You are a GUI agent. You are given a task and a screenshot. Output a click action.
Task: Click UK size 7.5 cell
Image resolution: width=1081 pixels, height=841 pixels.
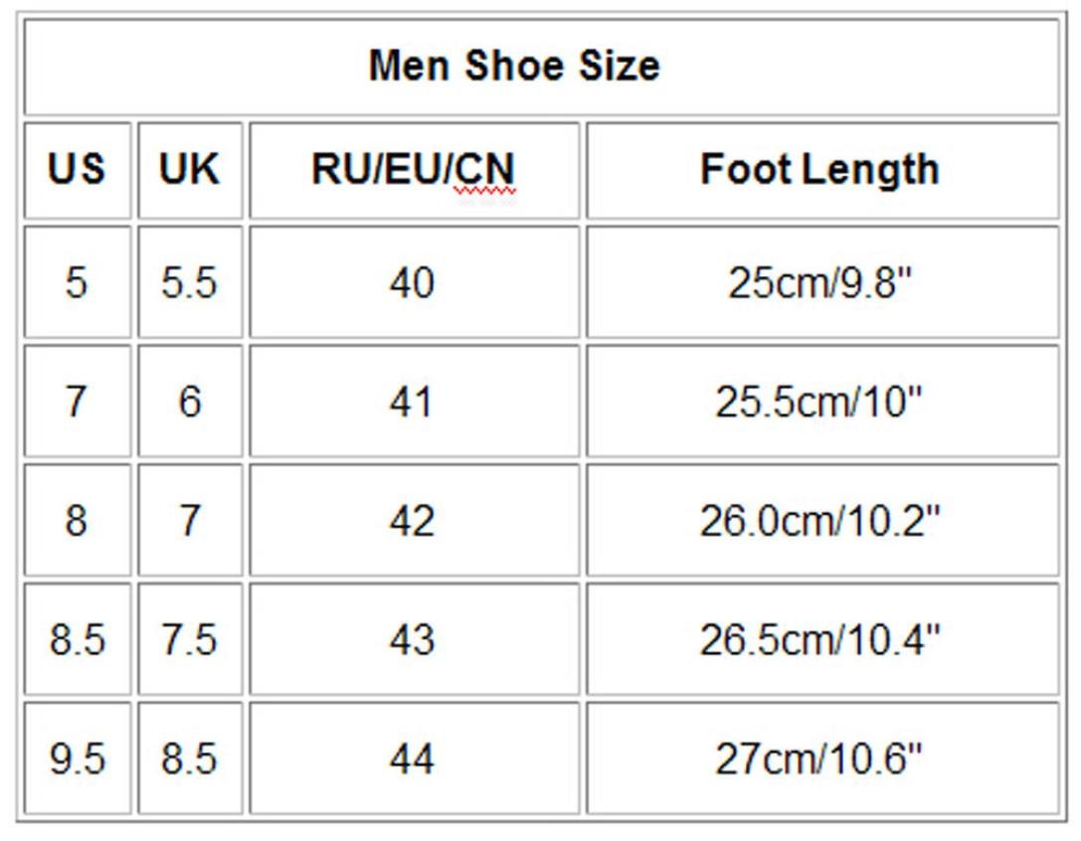(x=189, y=640)
